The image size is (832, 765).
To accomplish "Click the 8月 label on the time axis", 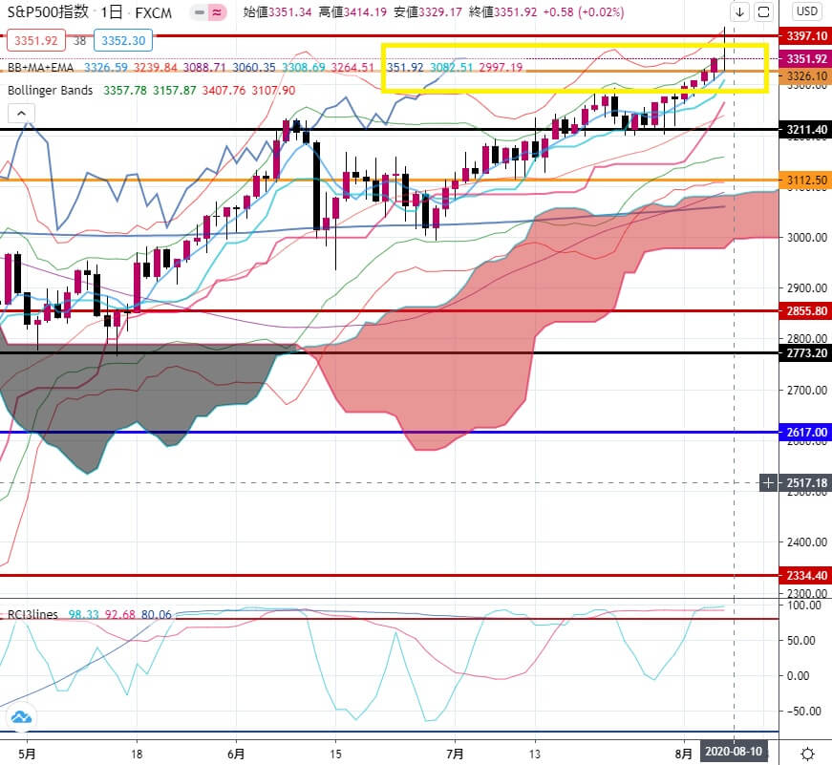I will (x=684, y=754).
